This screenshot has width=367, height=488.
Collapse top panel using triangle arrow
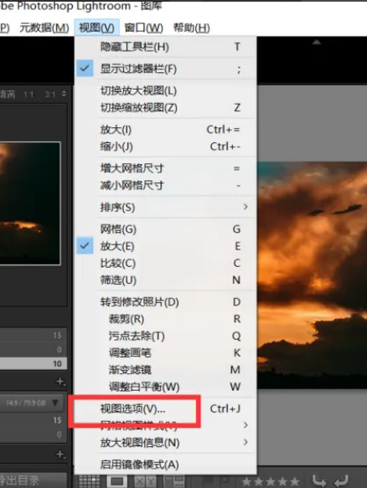point(317,42)
